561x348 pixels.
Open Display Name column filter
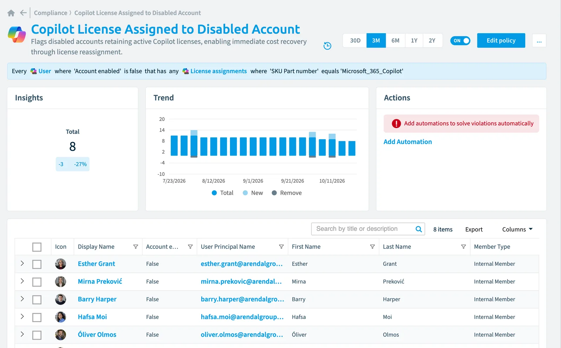point(136,247)
